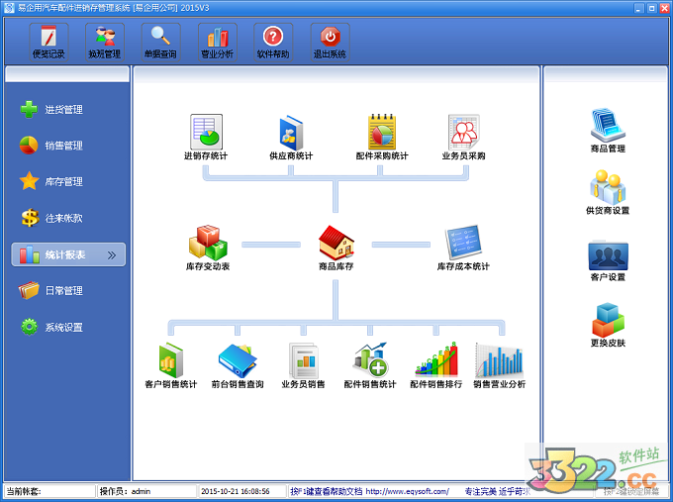Click the 商品库存 house icon
673x502 pixels.
336,243
